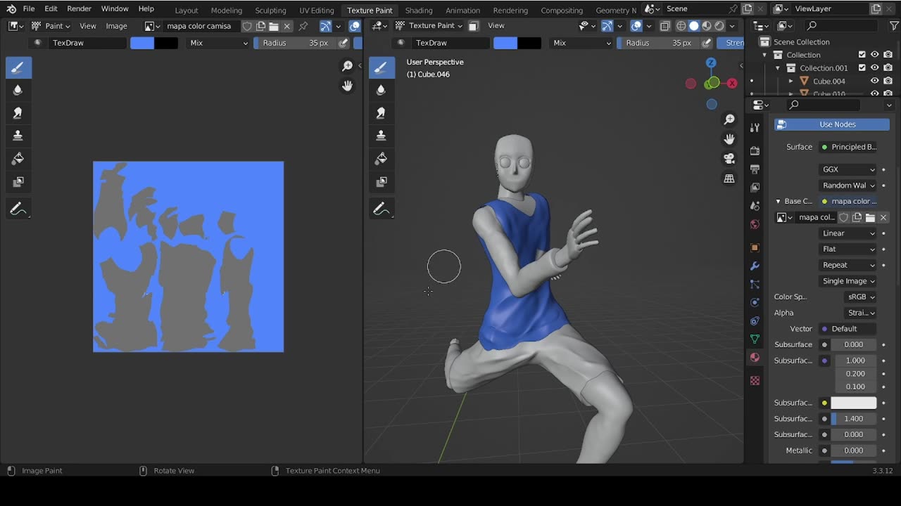
Task: Toggle camera view in the 3D viewport
Action: 729,159
